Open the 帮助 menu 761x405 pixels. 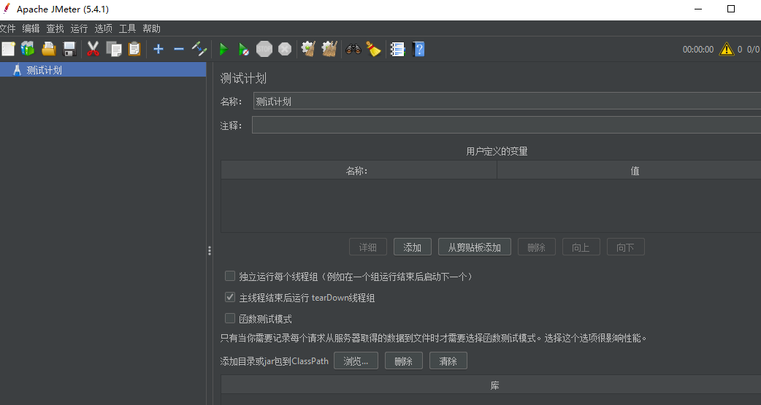(x=151, y=28)
